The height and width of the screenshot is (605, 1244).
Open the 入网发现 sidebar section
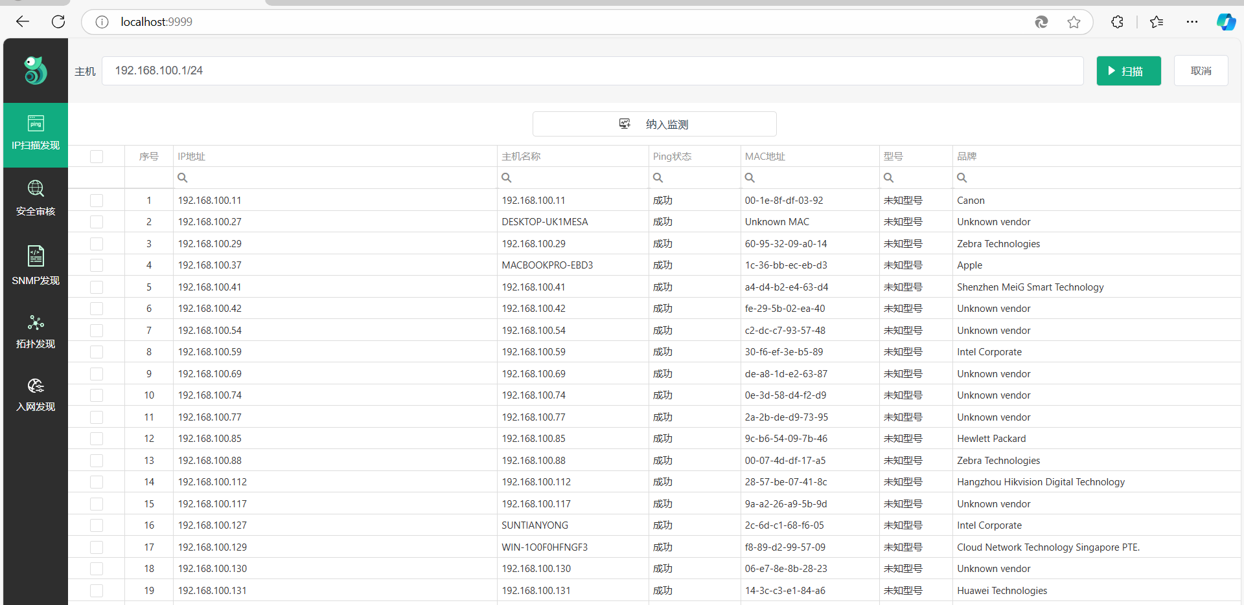tap(36, 395)
